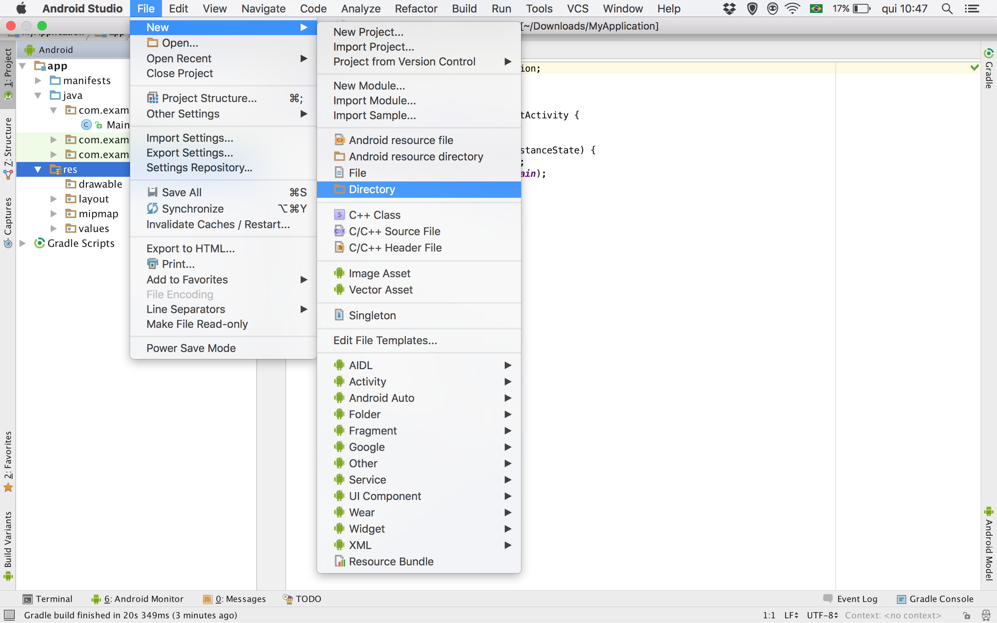Open the New Module option
The image size is (997, 623).
(x=368, y=85)
